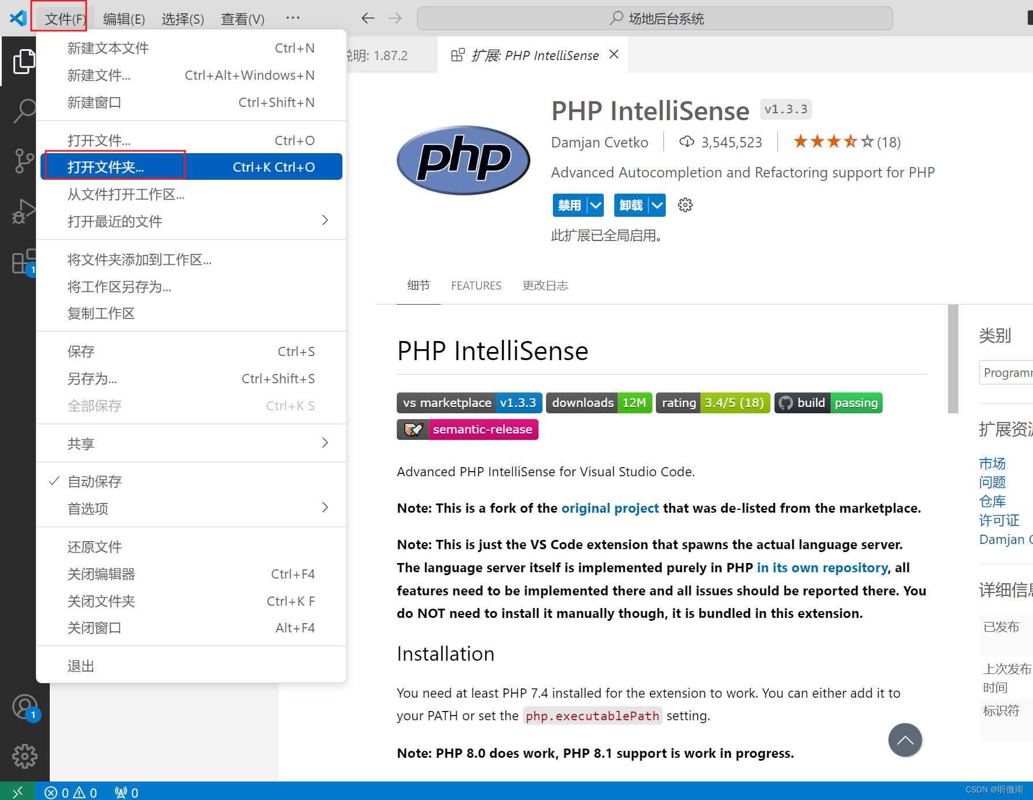Open Source Control view icon
Screen dimensions: 1033x800
point(24,161)
